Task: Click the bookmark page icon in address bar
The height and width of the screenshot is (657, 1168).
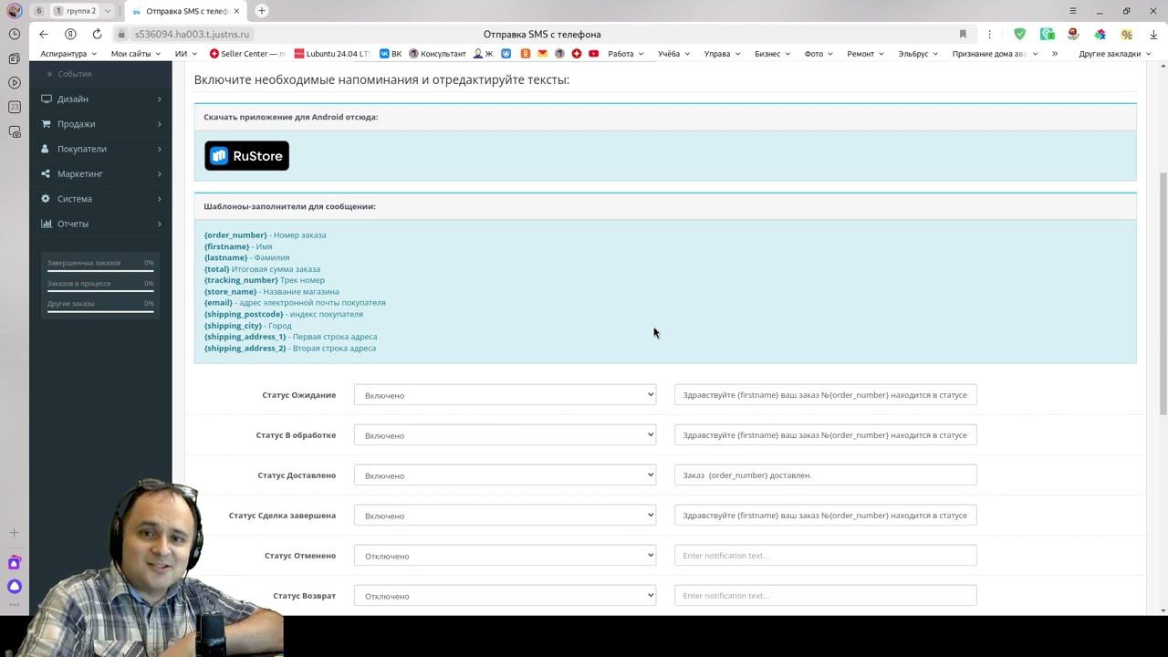Action: (x=963, y=34)
